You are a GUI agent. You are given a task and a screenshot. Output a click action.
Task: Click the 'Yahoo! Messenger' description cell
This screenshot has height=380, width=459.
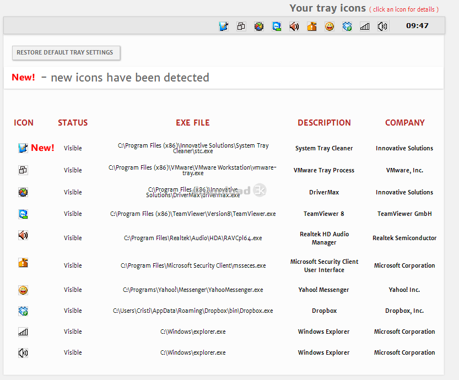[324, 290]
